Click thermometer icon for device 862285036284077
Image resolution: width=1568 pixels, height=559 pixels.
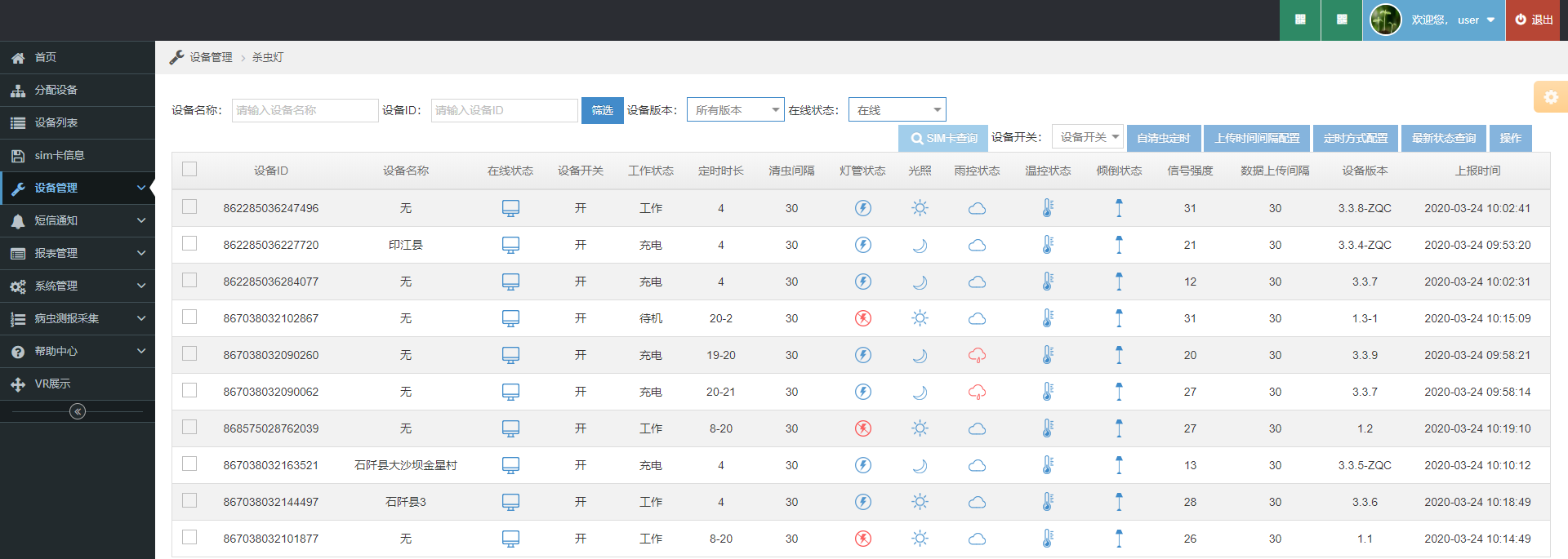1048,282
